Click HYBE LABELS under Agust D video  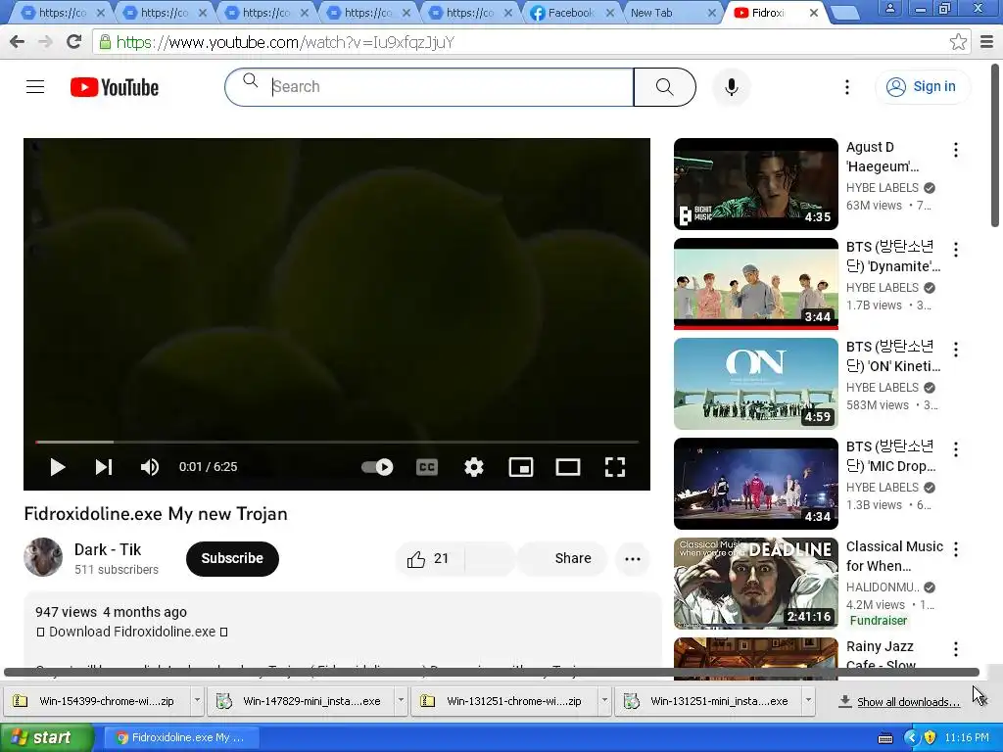(883, 187)
